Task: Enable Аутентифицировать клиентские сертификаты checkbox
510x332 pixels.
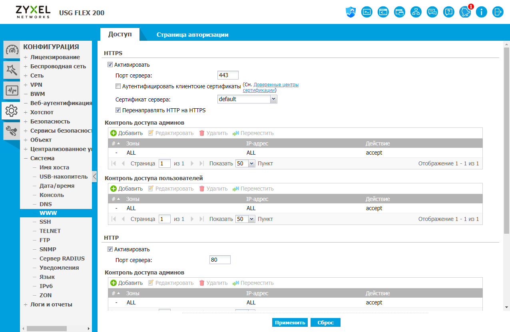Action: pos(118,86)
